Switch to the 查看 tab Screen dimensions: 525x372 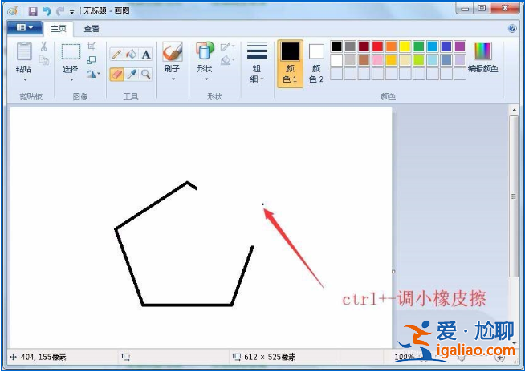click(91, 29)
